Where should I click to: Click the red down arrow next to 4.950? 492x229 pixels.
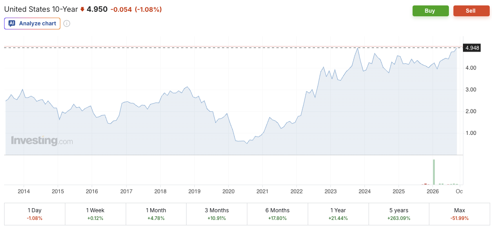click(82, 10)
